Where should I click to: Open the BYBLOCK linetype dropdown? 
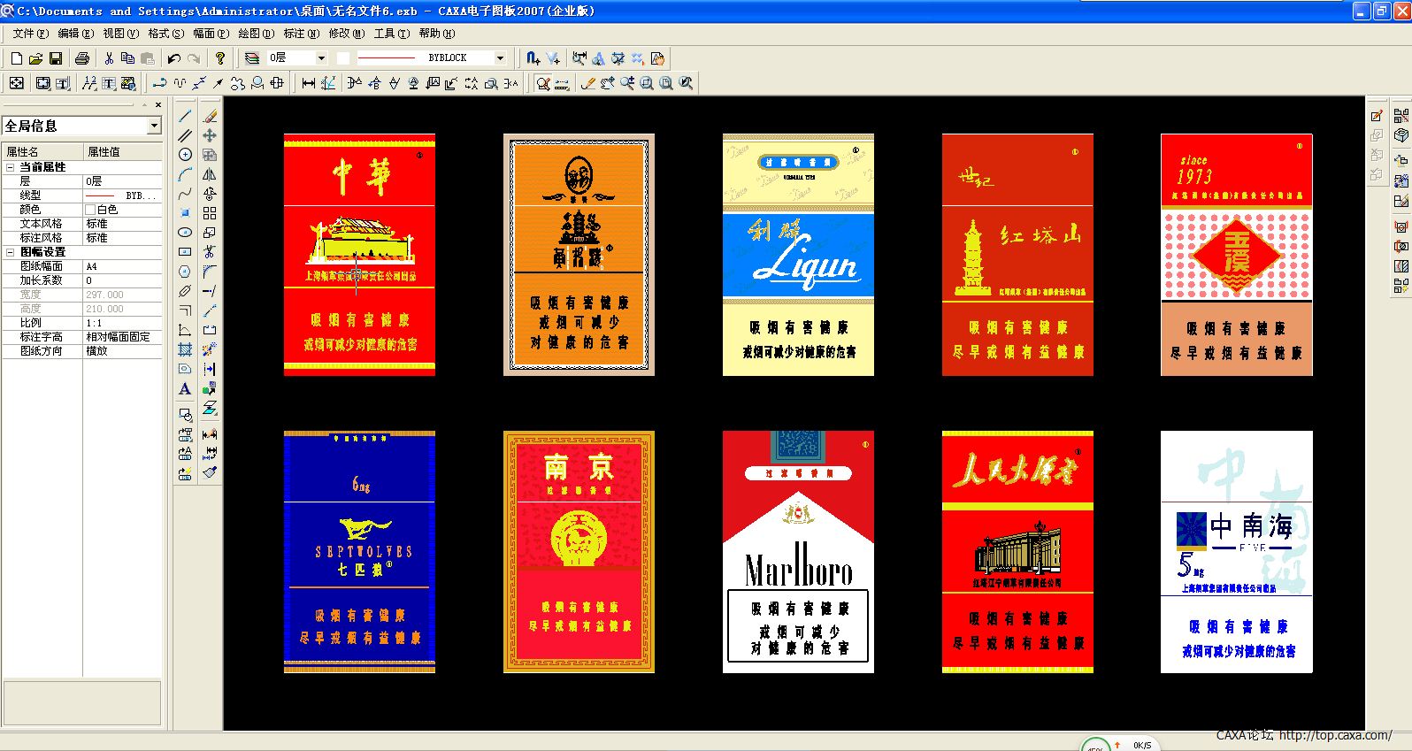point(500,58)
